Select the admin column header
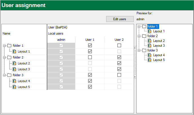Image resolution: width=194 pixels, height=115 pixels. point(61,40)
